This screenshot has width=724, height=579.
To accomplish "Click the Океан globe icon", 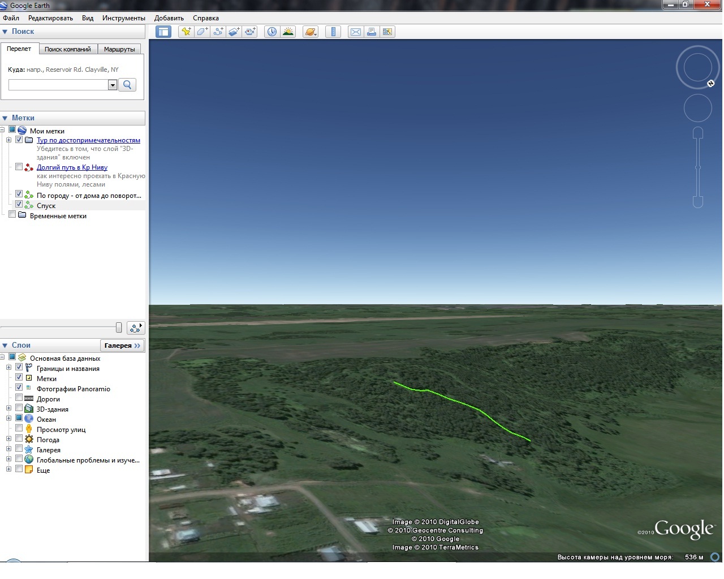I will click(x=29, y=419).
